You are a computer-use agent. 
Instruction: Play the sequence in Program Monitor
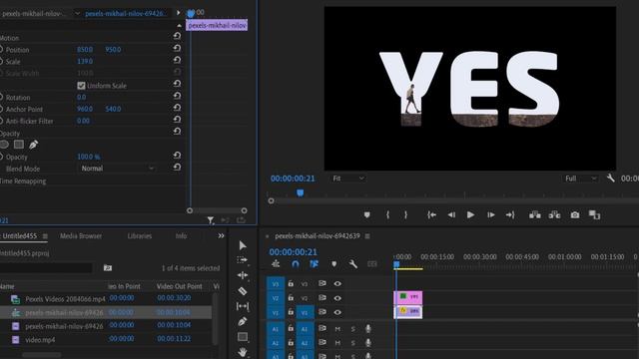470,214
